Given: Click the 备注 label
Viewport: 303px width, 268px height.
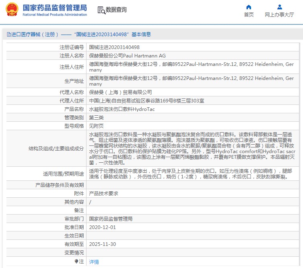Looking at the screenshot, I should pyautogui.click(x=79, y=210).
